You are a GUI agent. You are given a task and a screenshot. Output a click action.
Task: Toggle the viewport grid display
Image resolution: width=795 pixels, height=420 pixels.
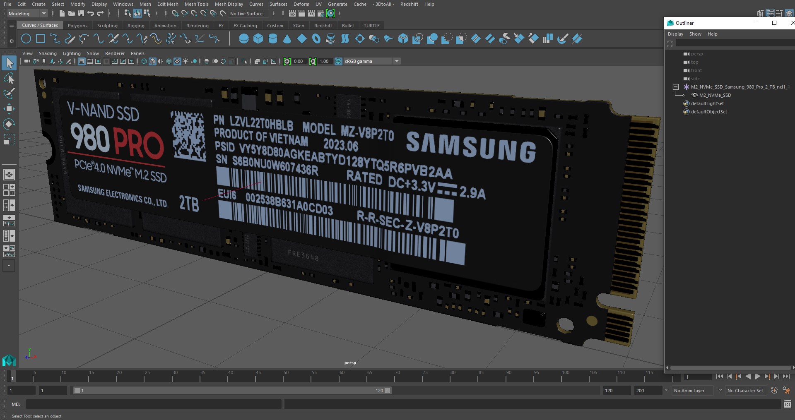pyautogui.click(x=82, y=61)
